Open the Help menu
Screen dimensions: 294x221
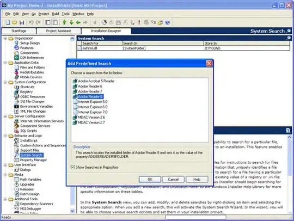[x=90, y=14]
